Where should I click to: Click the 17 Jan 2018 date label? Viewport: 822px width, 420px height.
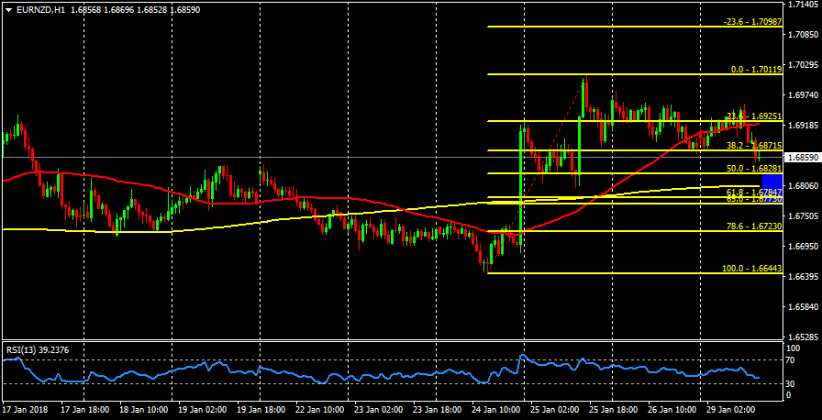click(23, 409)
